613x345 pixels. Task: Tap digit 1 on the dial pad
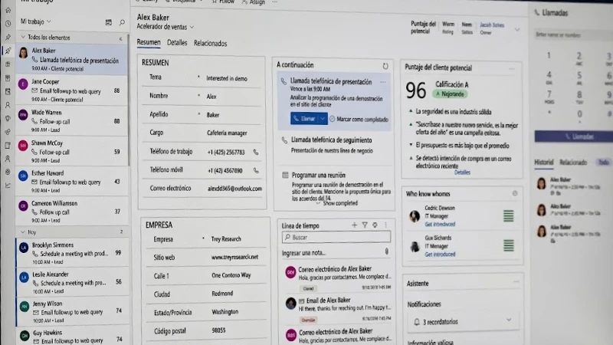(x=549, y=55)
